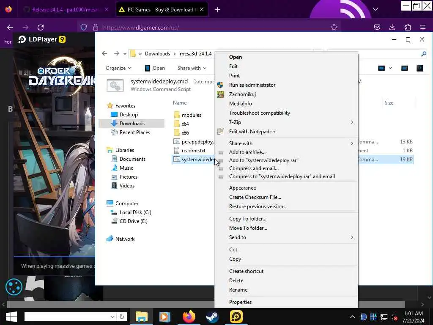Open Firefox extensions puzzle icon
Image resolution: width=433 pixels, height=325 pixels.
point(408,27)
